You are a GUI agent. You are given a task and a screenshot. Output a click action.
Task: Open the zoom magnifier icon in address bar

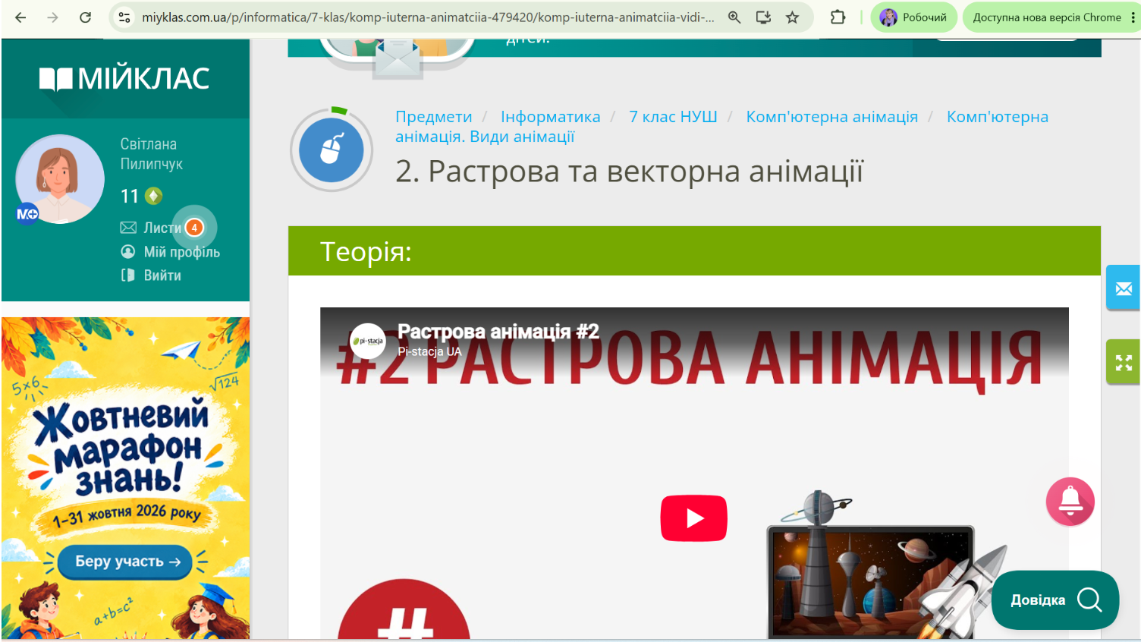734,17
